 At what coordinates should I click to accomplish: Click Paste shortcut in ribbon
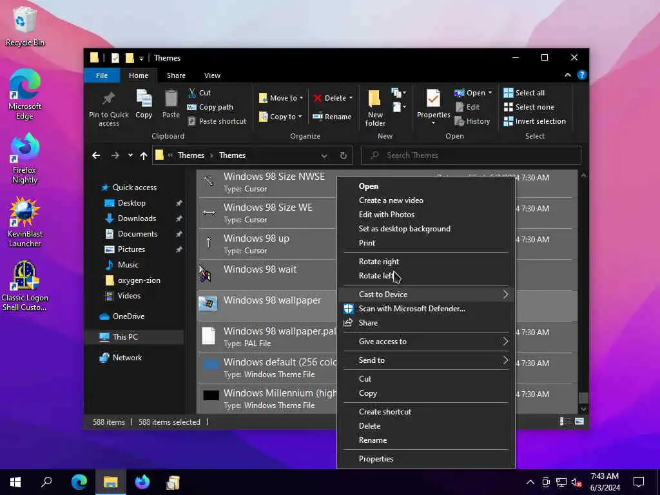217,121
